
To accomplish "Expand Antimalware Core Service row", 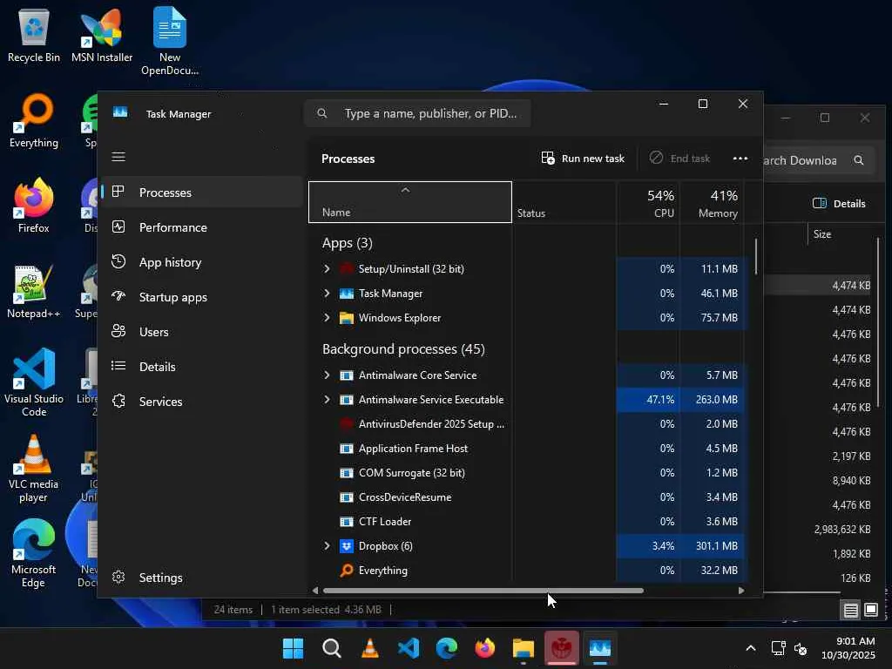I will [x=327, y=375].
